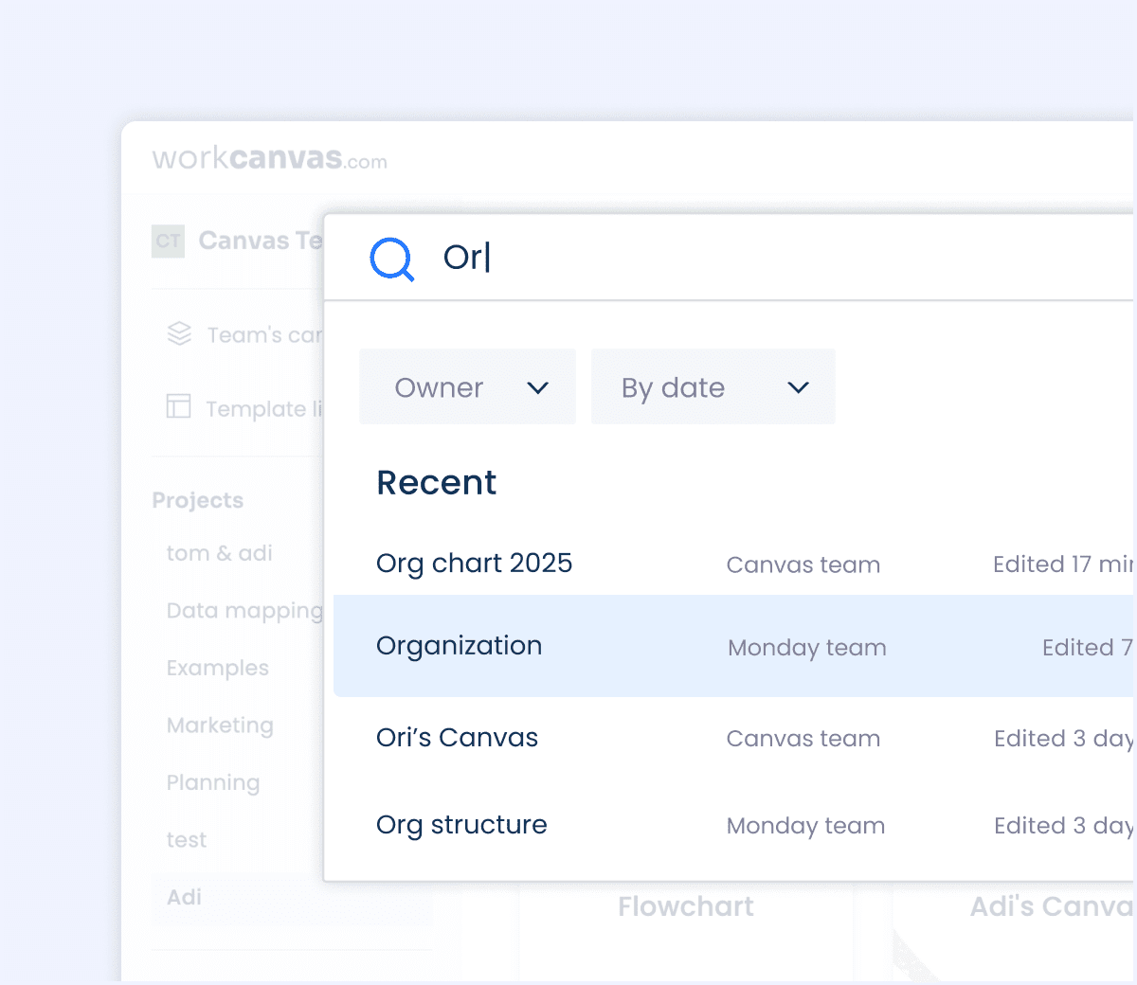The image size is (1137, 985).
Task: Open the Canvas Team workspace name
Action: (x=261, y=241)
